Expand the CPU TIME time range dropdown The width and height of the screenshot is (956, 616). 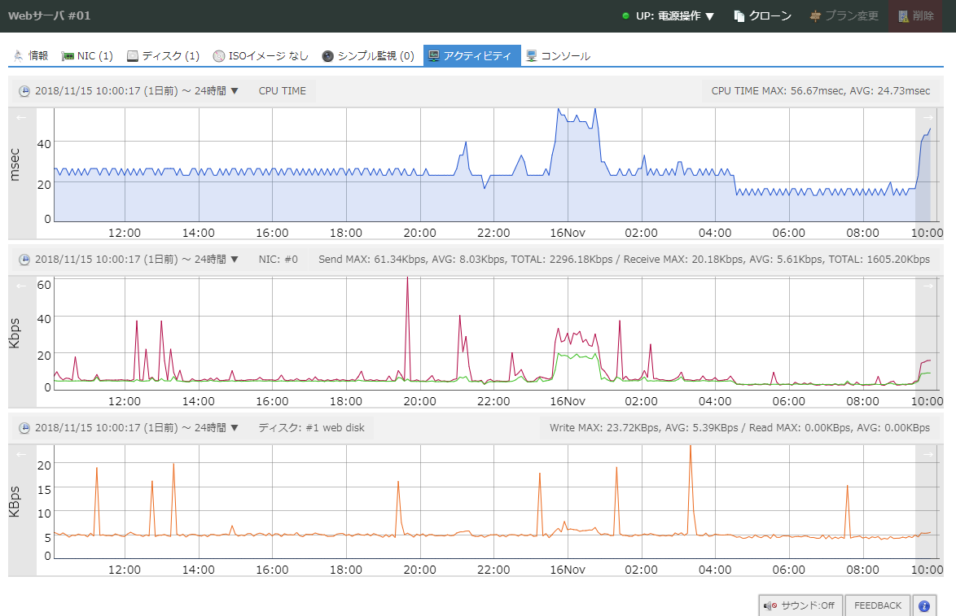pyautogui.click(x=136, y=91)
